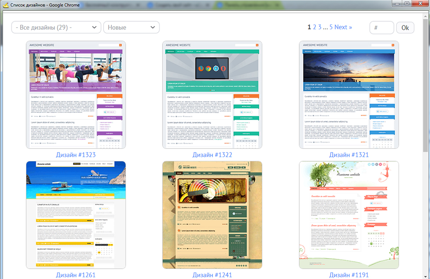
Task: Open the 'Дизайн #1323' caption link
Action: [x=76, y=155]
